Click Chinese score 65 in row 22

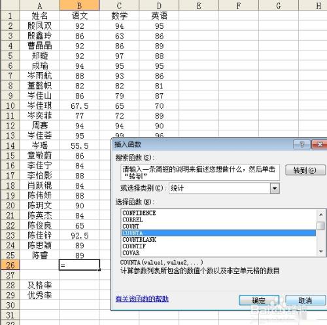(79, 225)
